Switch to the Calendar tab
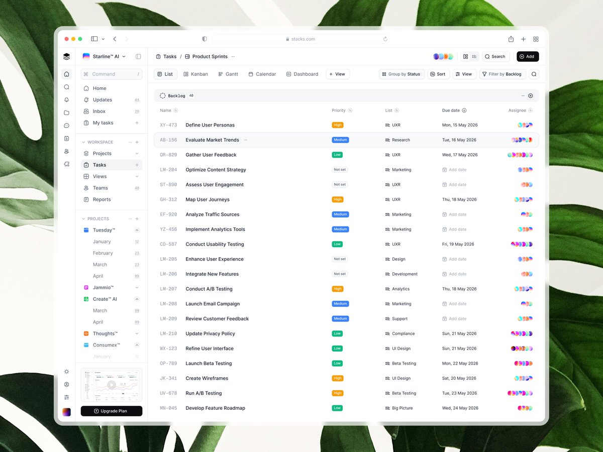603x452 pixels. pyautogui.click(x=262, y=74)
